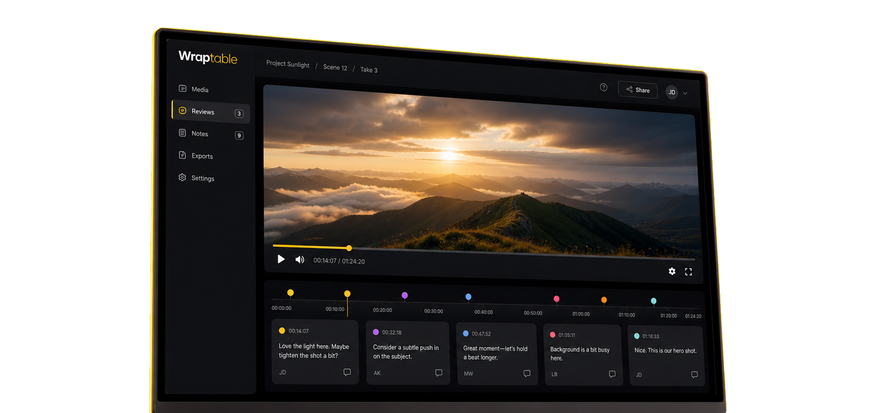This screenshot has height=413, width=869.
Task: Jump to comment timestamp 00:14:07 on its card
Action: 299,331
